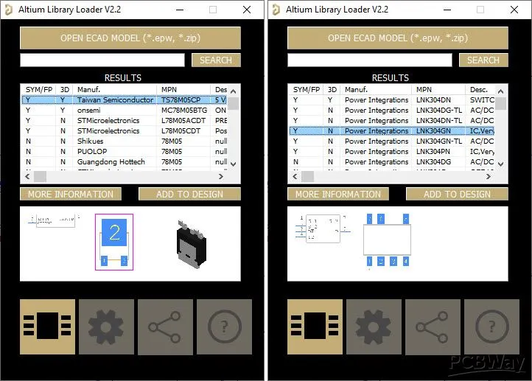
Task: Click the schematic symbol preview in left window
Action: coord(54,220)
